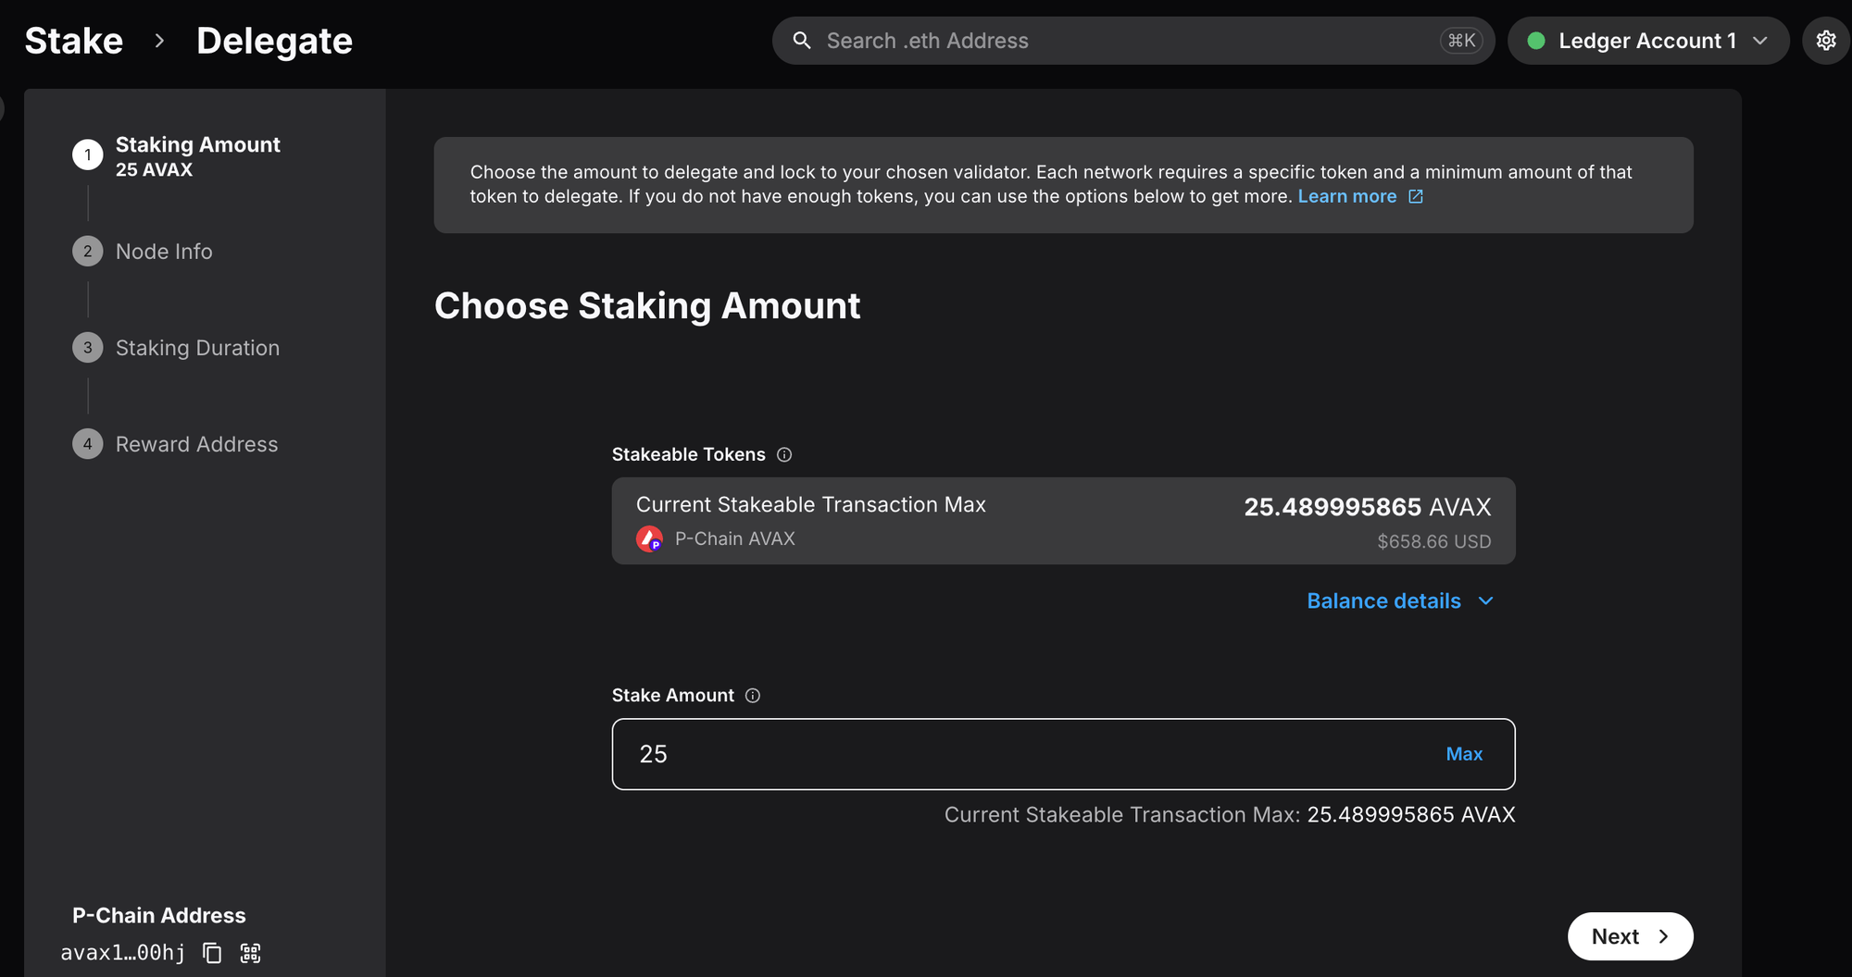Show QR code for the P-Chain address

tap(250, 953)
